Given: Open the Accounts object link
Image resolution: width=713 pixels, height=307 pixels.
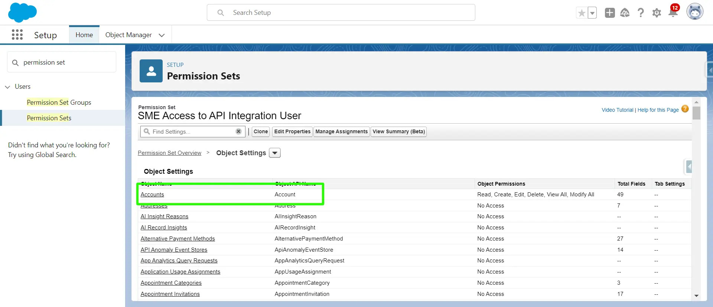Looking at the screenshot, I should [x=152, y=195].
